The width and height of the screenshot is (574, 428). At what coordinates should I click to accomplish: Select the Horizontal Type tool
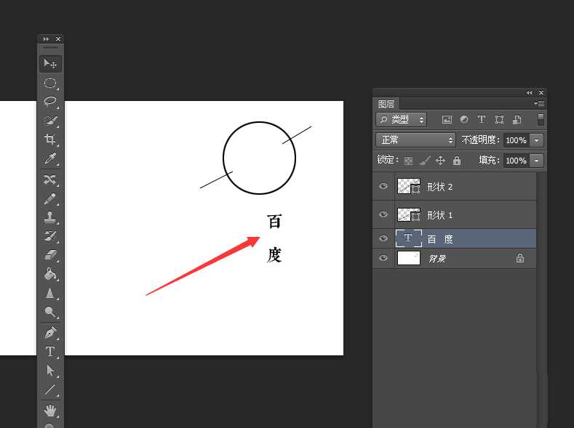pyautogui.click(x=50, y=352)
